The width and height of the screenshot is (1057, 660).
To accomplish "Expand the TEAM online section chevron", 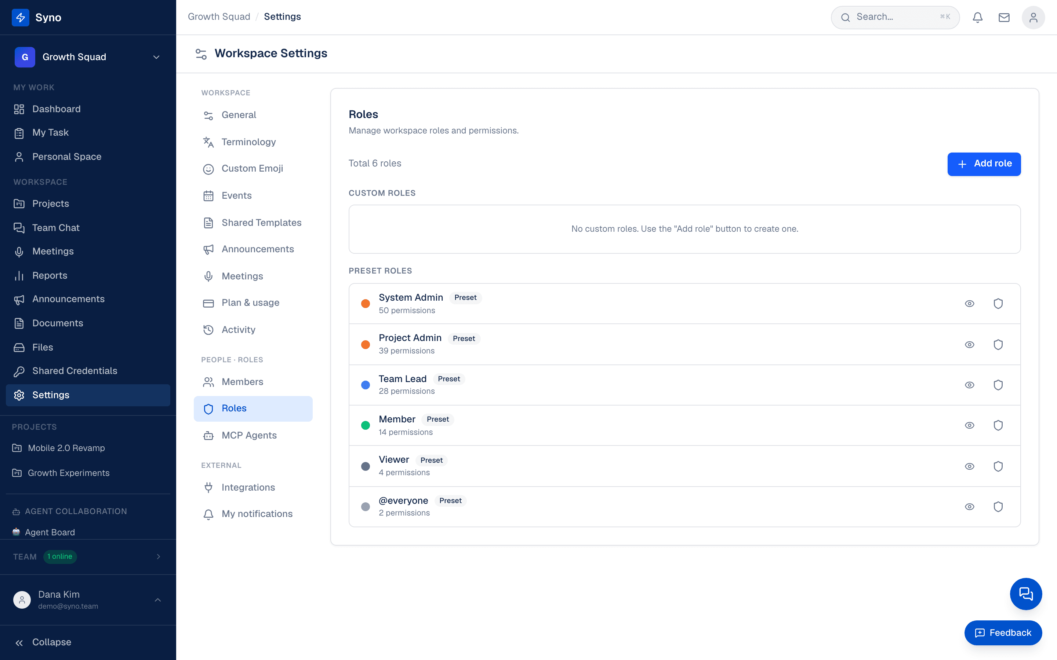I will [x=158, y=557].
